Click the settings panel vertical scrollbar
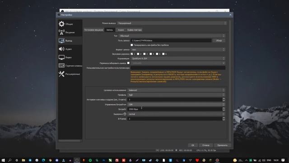This screenshot has width=289, height=163. (x=230, y=81)
